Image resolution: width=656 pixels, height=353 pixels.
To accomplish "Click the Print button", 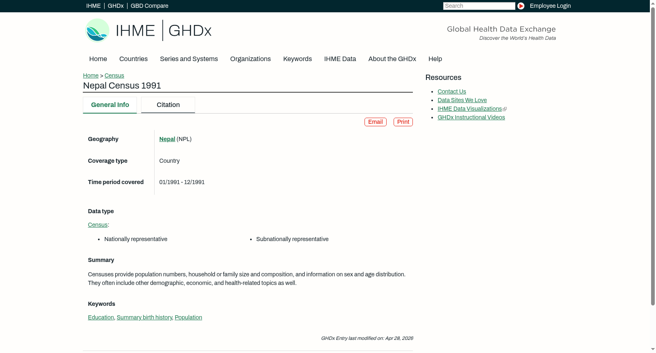I will [x=403, y=122].
